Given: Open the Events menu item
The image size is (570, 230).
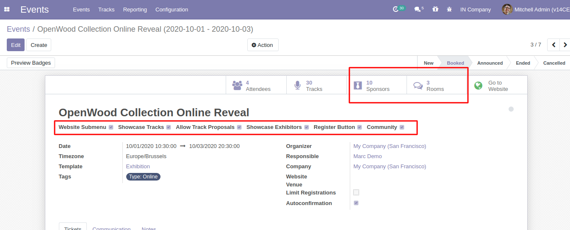Looking at the screenshot, I should click(x=81, y=9).
